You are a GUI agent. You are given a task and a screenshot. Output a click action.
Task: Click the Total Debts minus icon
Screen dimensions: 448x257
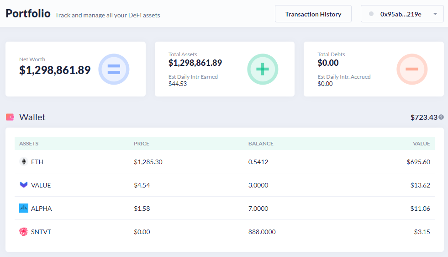[x=411, y=70]
